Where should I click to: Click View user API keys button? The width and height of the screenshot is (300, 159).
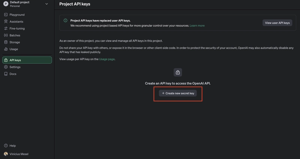tap(277, 23)
